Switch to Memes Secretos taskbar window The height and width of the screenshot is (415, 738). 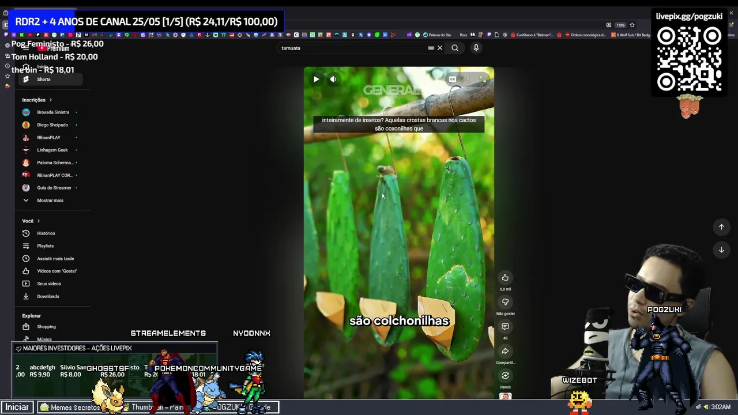click(70, 408)
